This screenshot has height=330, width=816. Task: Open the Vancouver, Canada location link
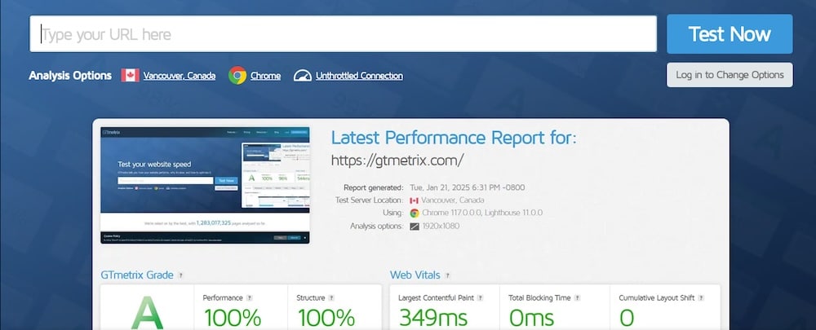pos(180,76)
